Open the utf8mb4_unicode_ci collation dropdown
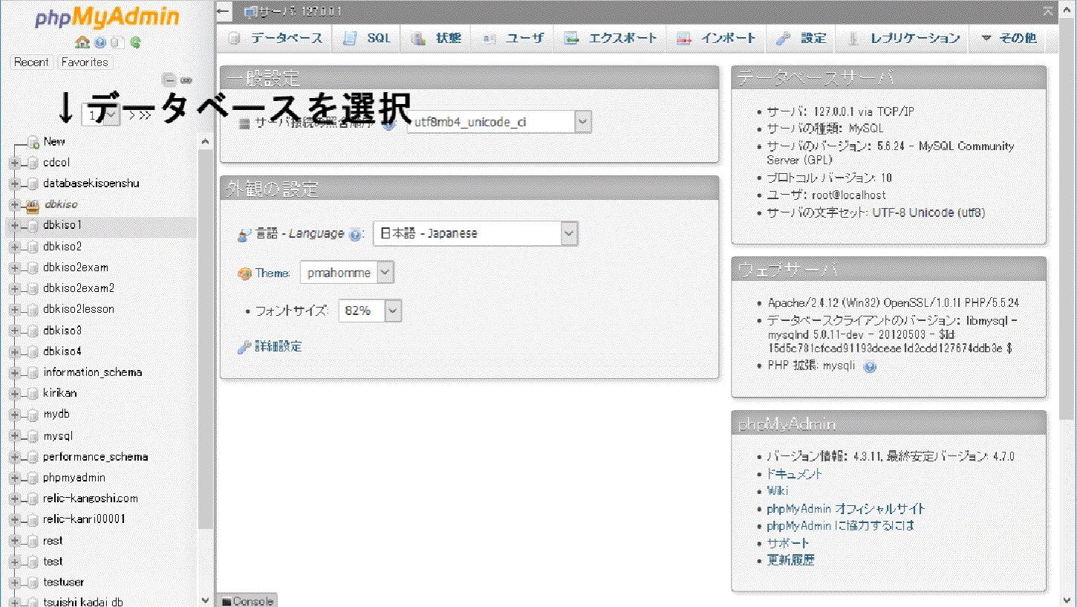This screenshot has width=1077, height=607. [499, 122]
